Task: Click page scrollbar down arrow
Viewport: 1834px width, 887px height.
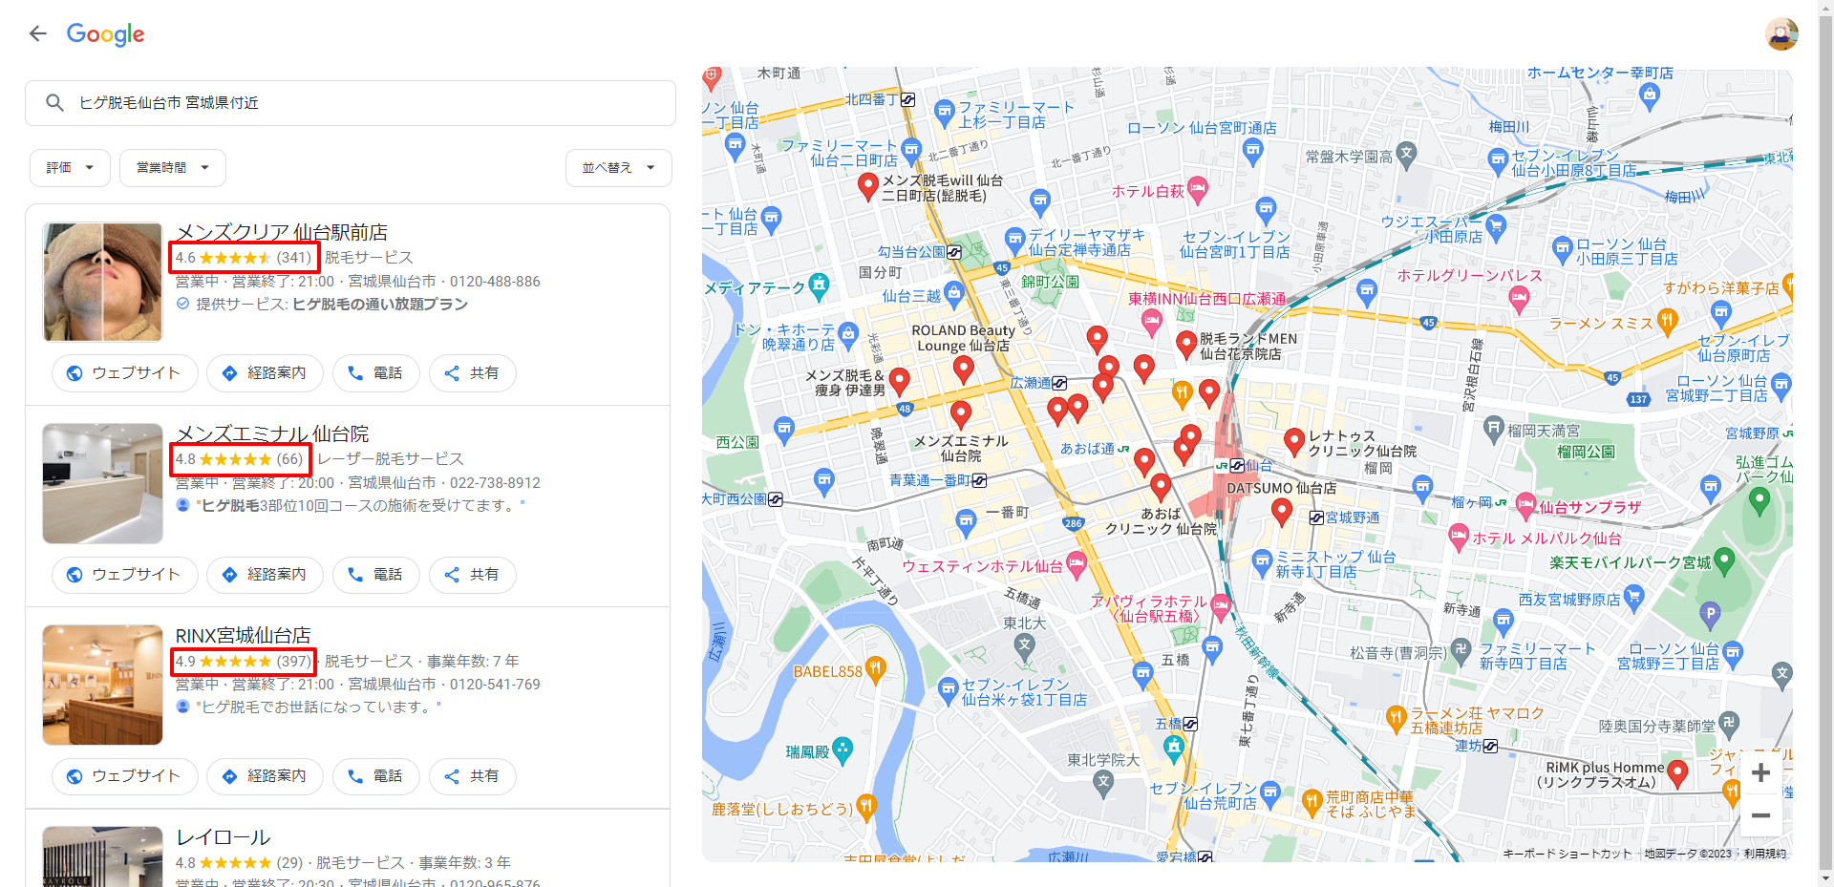Action: [x=1826, y=878]
